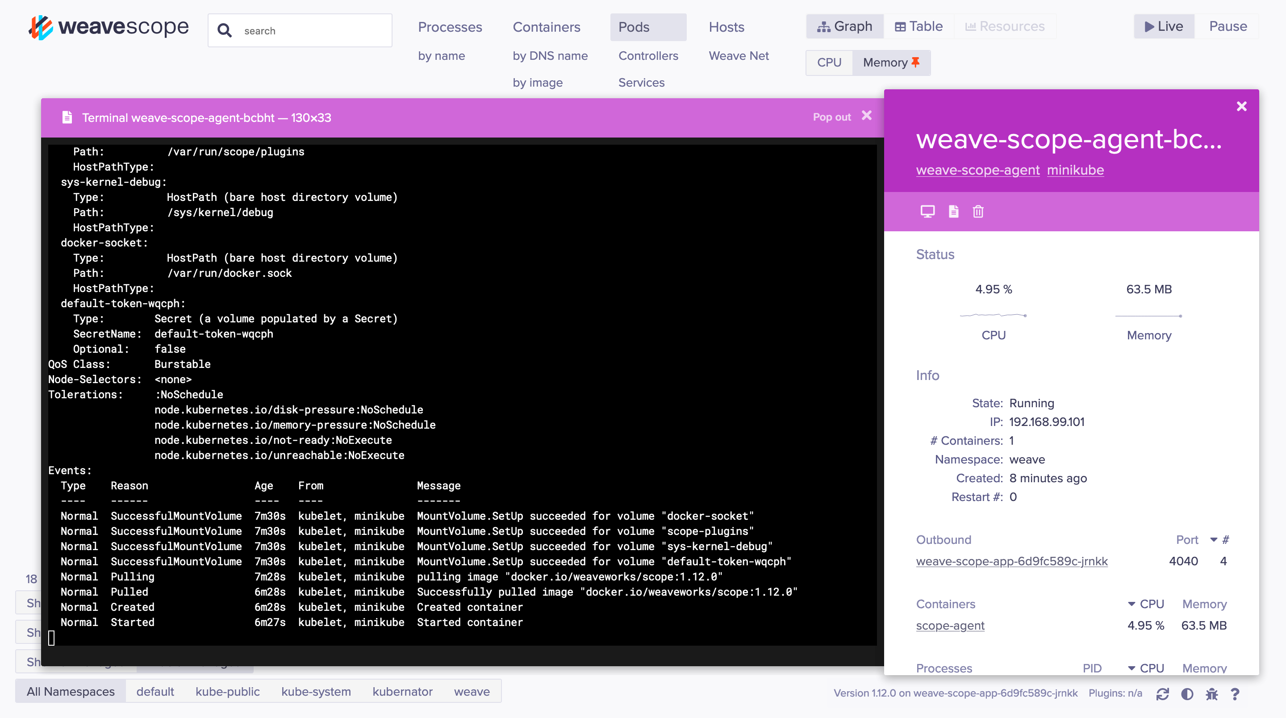Open the help question mark icon
Viewport: 1286px width, 718px height.
coord(1235,693)
